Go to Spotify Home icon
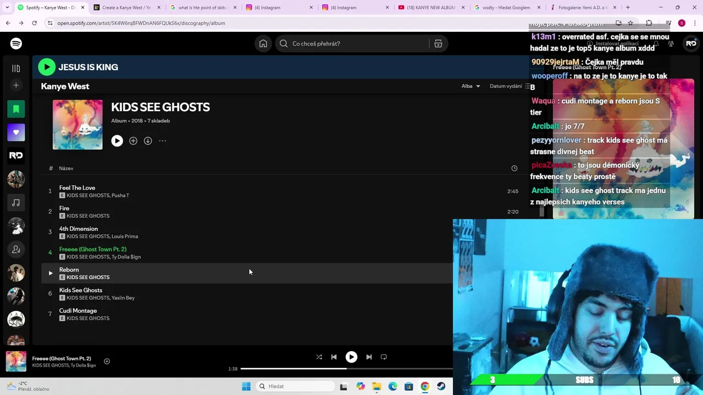The width and height of the screenshot is (703, 395). coord(263,43)
